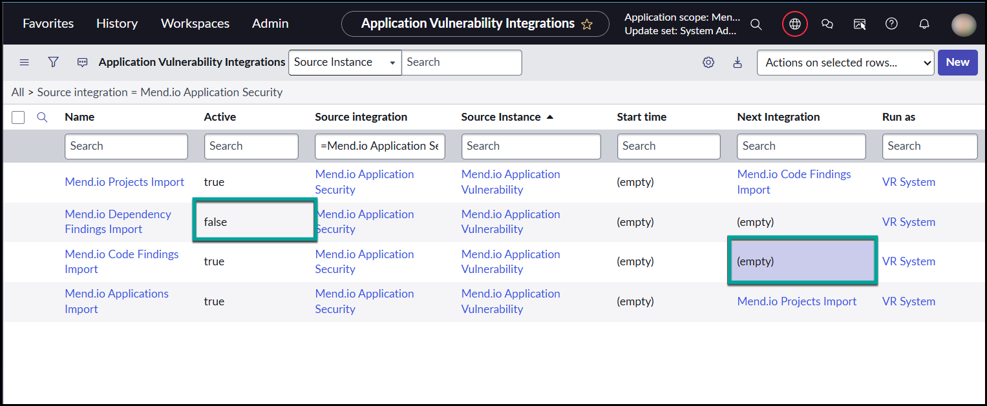Open the user profile avatar
987x406 pixels.
(963, 25)
